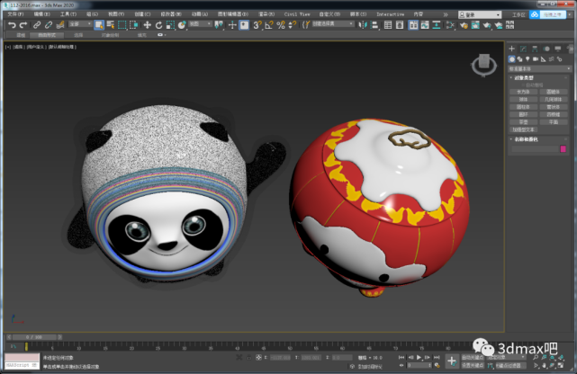This screenshot has width=577, height=374.
Task: Open the selection filter dropdown (全部)
Action: tap(80, 24)
